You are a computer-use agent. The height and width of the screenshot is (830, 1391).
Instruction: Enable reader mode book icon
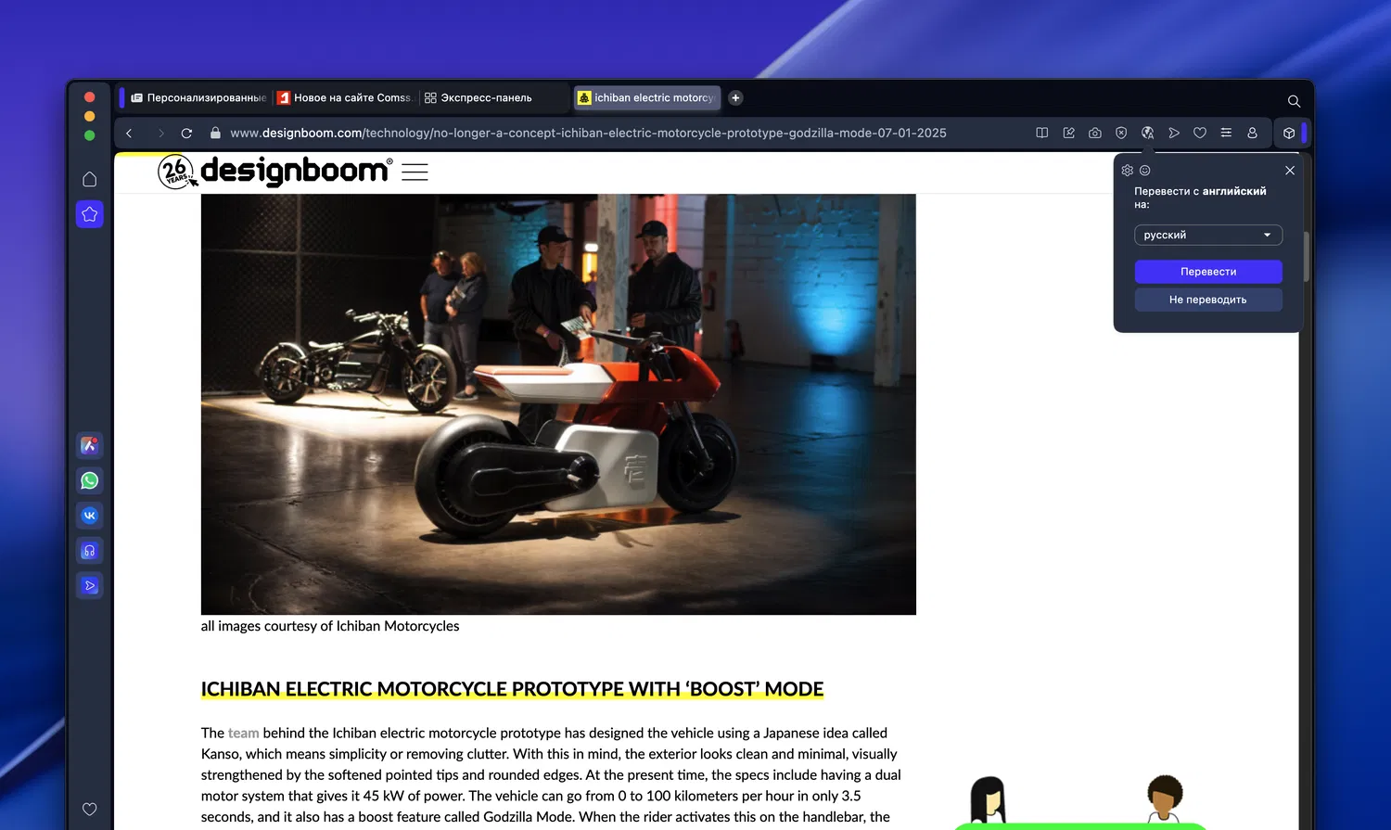tap(1042, 134)
